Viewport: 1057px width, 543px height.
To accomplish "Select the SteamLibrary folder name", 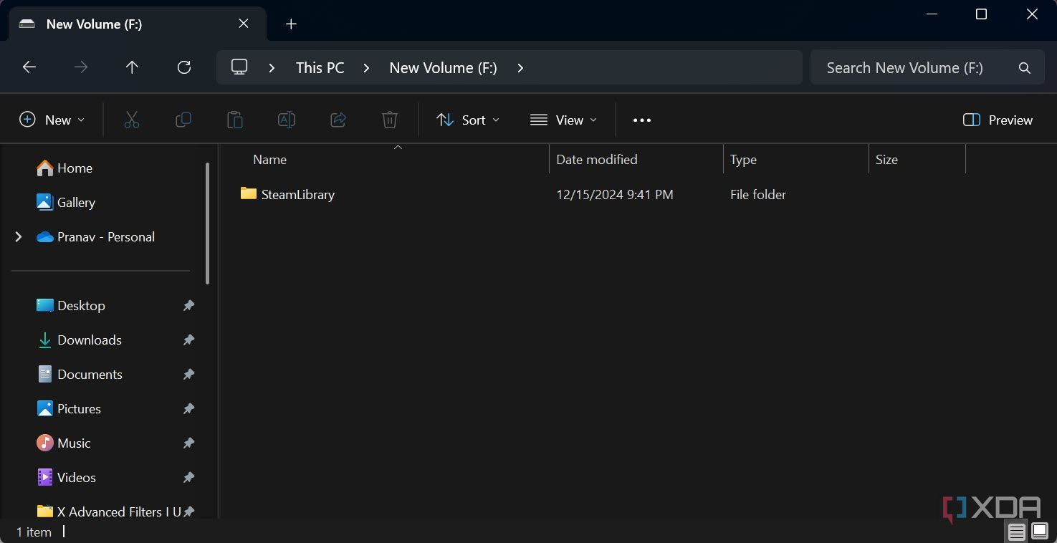I will (298, 194).
